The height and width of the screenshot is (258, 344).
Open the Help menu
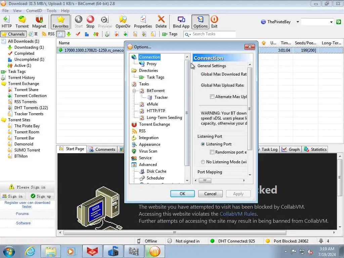(x=65, y=10)
